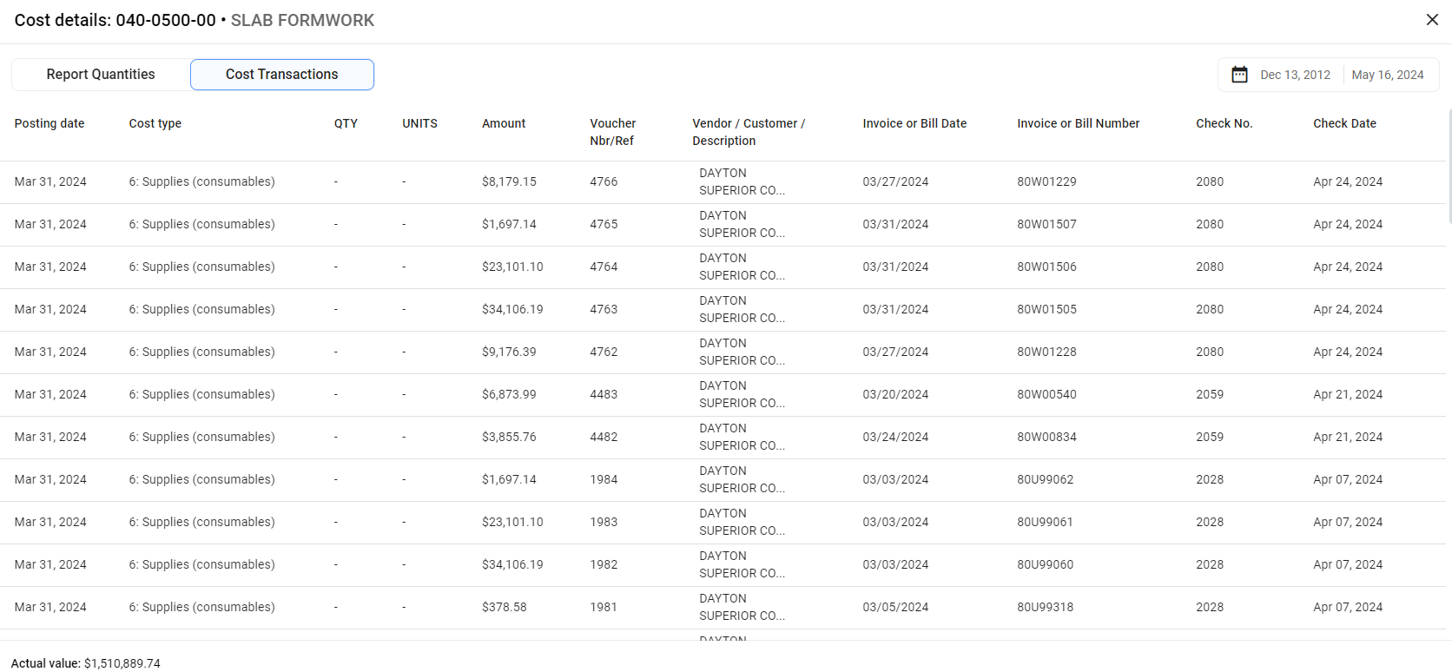Click invoice number 80W01229

[1046, 181]
